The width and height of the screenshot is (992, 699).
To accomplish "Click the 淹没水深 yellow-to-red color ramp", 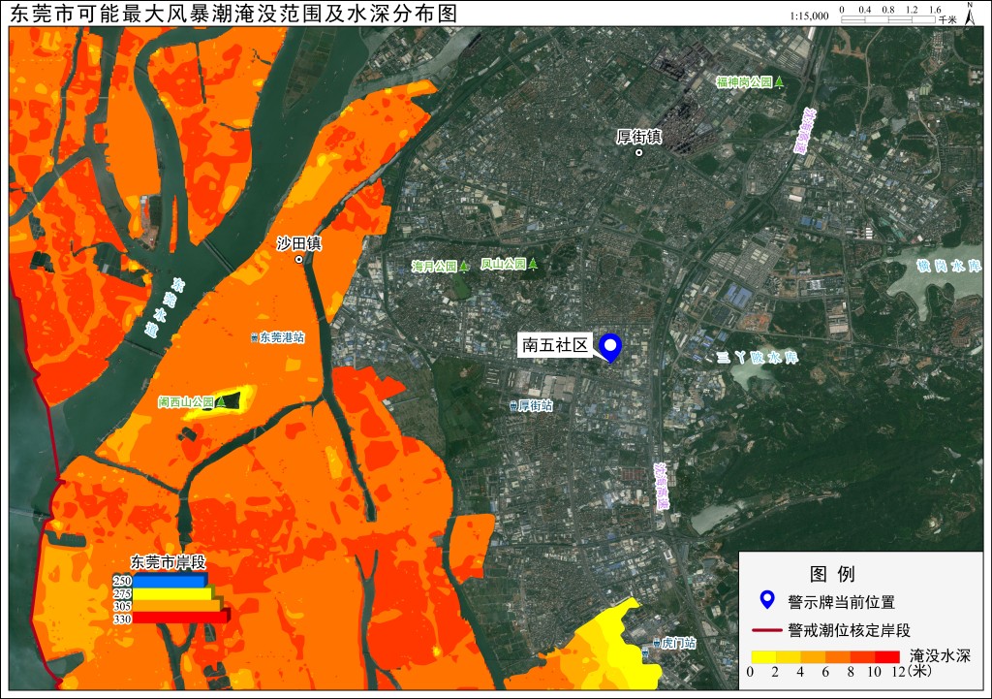I will (x=825, y=656).
